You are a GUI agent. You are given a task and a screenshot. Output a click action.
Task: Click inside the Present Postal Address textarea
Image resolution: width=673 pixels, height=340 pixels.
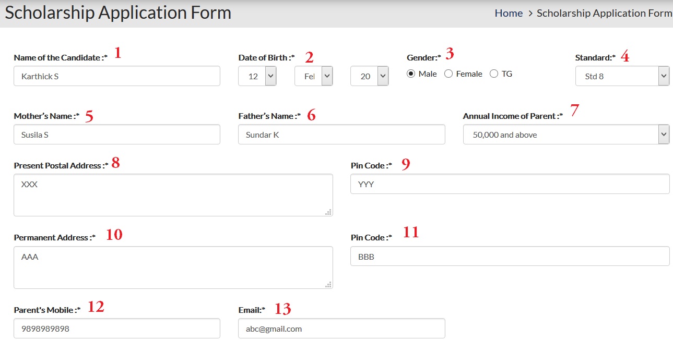click(x=173, y=195)
